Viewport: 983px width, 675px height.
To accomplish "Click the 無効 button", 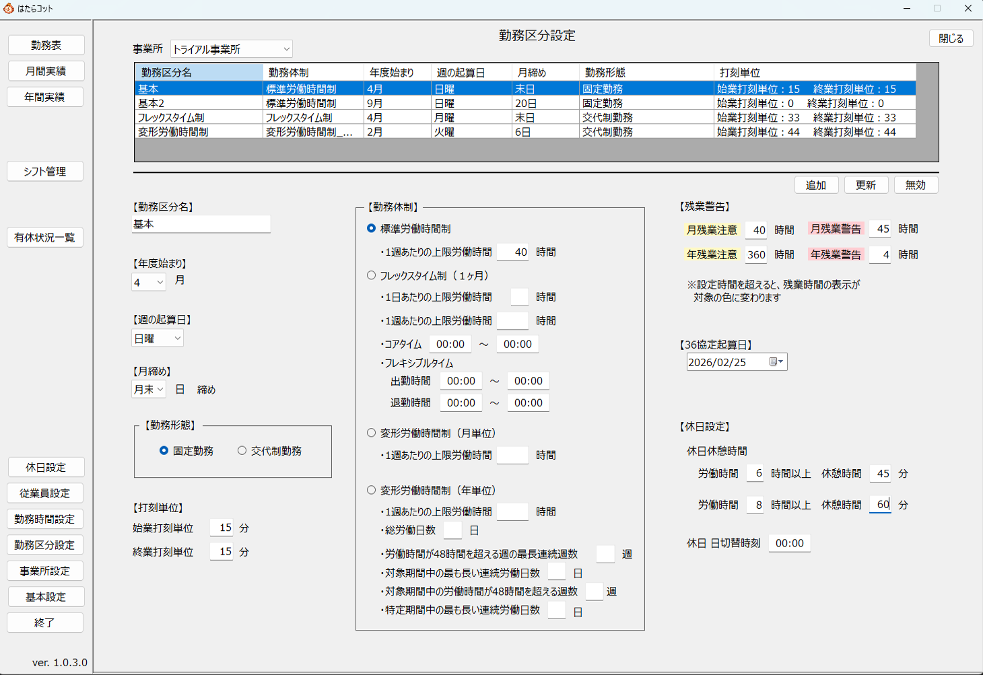I will [915, 185].
